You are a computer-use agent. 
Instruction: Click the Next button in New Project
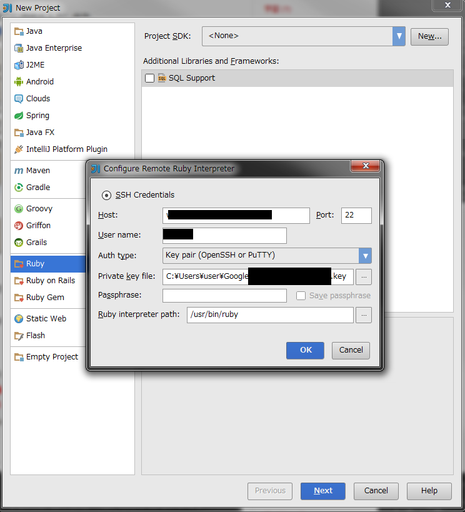pyautogui.click(x=323, y=491)
